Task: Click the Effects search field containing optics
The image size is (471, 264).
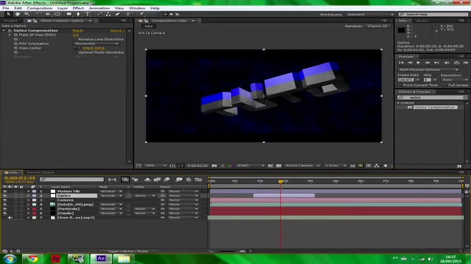Action: click(432, 97)
